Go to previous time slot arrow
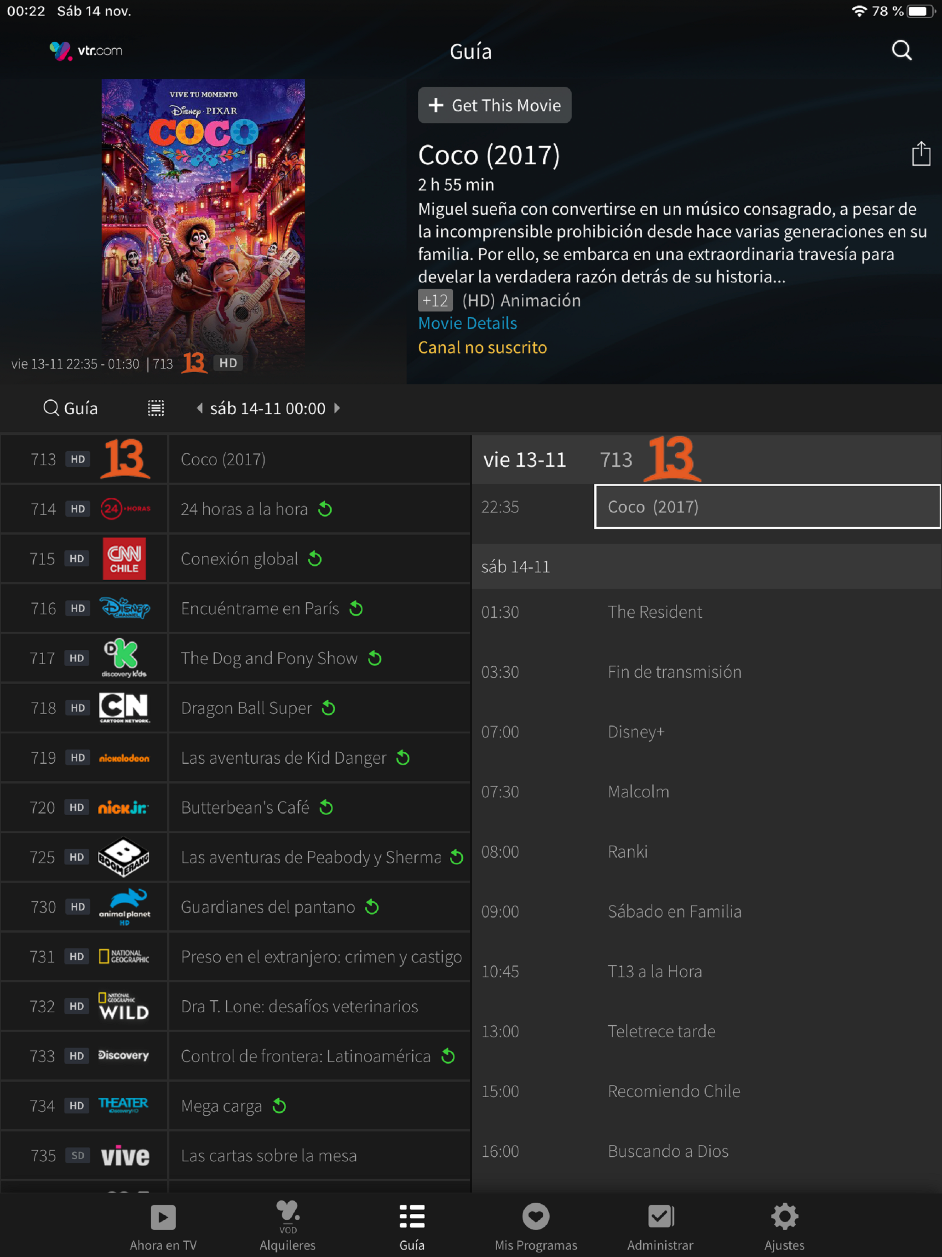Viewport: 942px width, 1257px height. 200,408
